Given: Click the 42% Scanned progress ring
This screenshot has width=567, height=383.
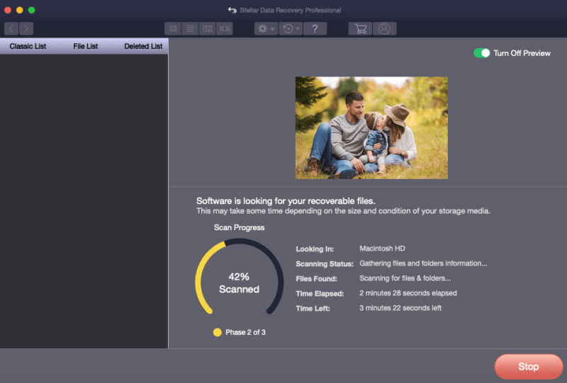Looking at the screenshot, I should click(239, 278).
